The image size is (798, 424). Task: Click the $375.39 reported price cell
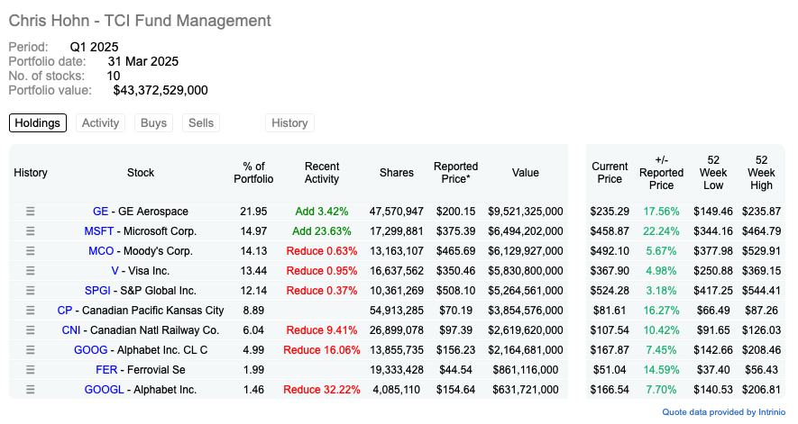[455, 231]
